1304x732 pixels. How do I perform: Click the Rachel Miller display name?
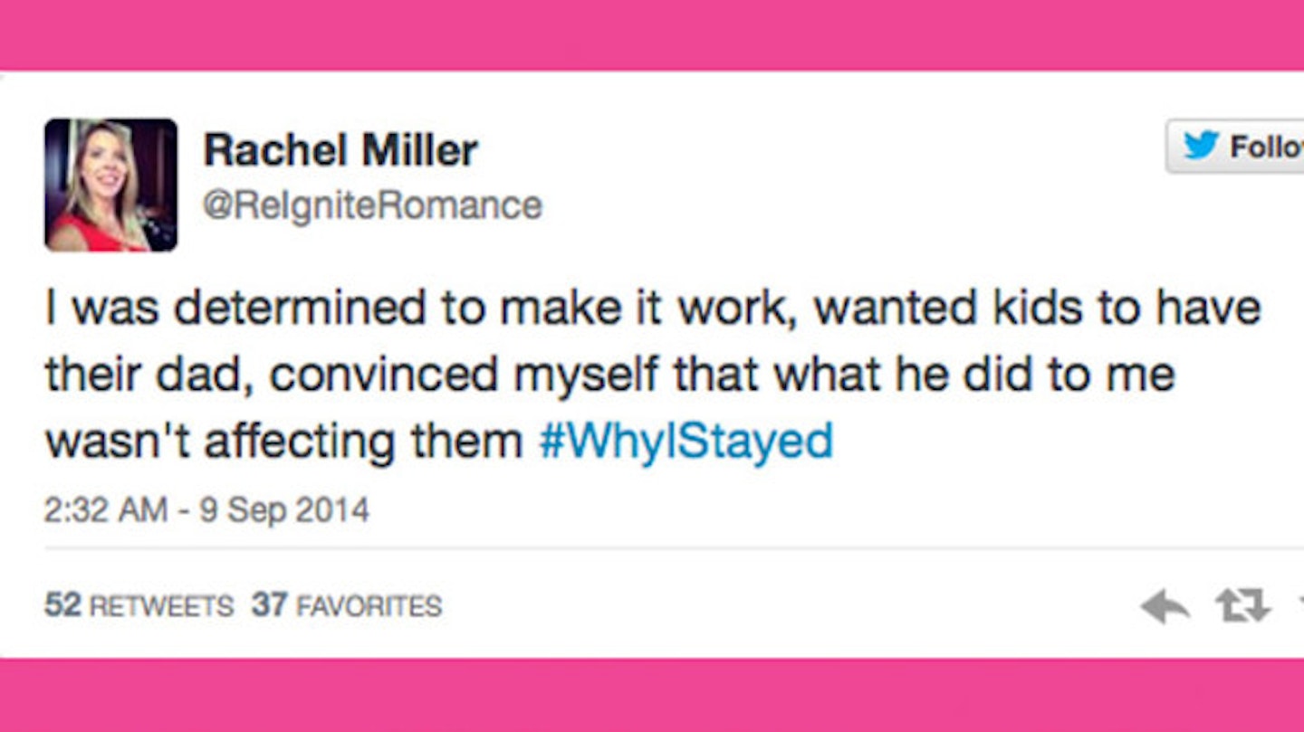tap(340, 150)
